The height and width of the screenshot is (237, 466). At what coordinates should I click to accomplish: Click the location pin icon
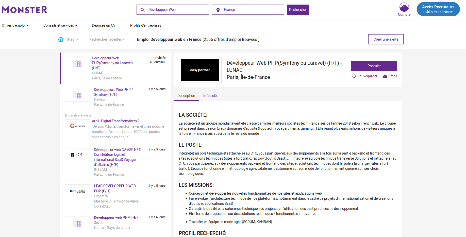(x=218, y=10)
